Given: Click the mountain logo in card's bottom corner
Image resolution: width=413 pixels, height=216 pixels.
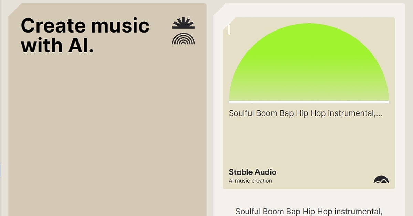Looking at the screenshot, I should point(381,179).
